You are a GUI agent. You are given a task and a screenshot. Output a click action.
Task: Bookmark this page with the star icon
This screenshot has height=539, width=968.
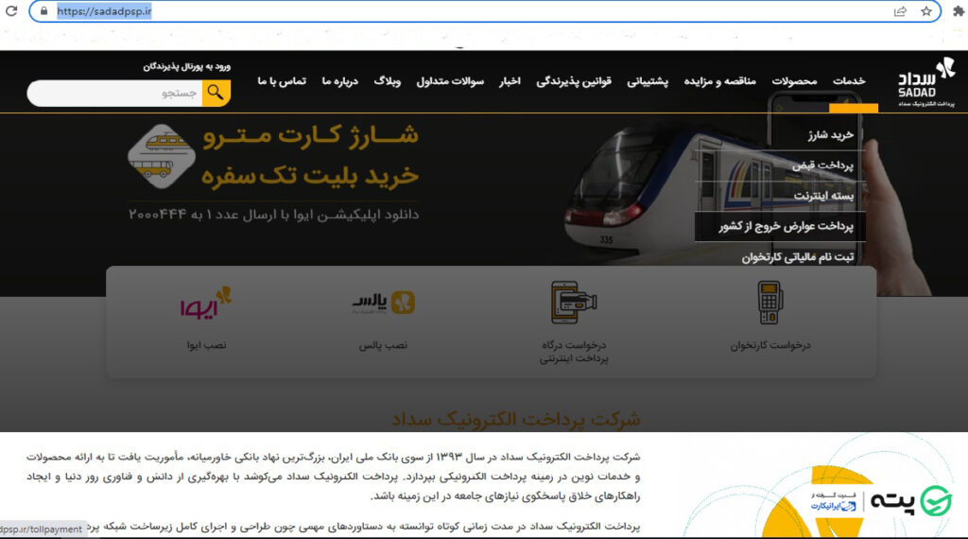(x=926, y=11)
